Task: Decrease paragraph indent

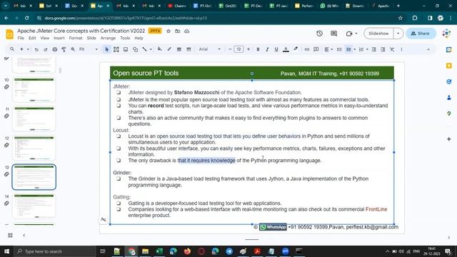Action: (374, 49)
